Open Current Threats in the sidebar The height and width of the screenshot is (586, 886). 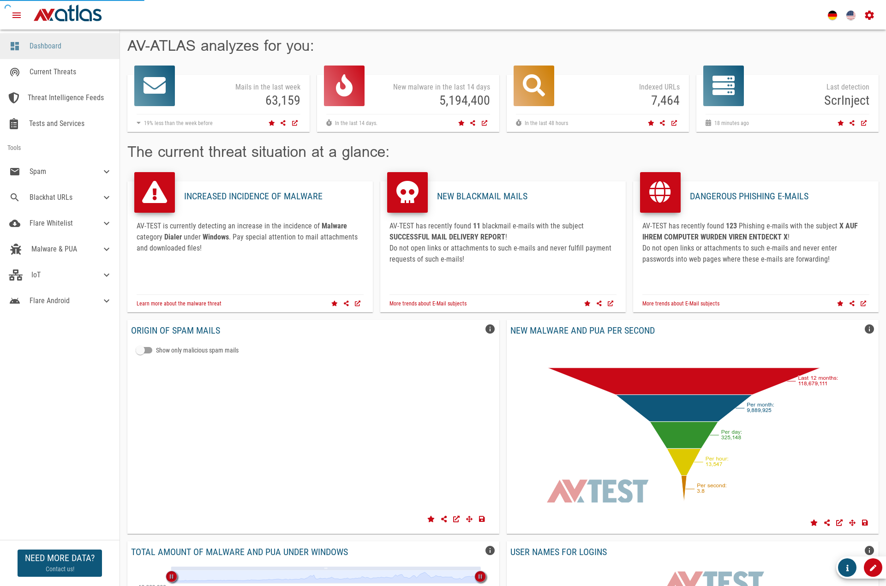pos(53,72)
